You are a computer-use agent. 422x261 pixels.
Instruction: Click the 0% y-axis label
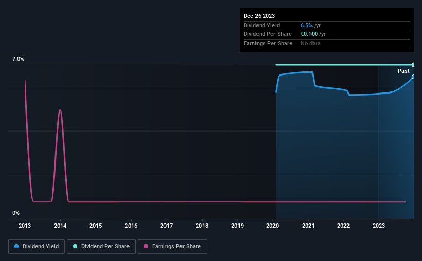[x=16, y=213]
